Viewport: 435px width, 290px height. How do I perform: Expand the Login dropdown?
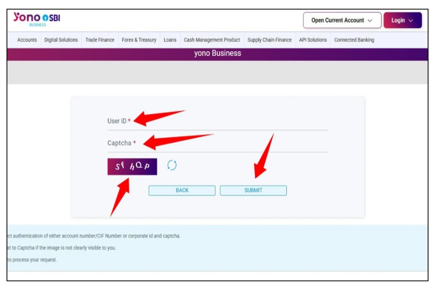point(403,20)
